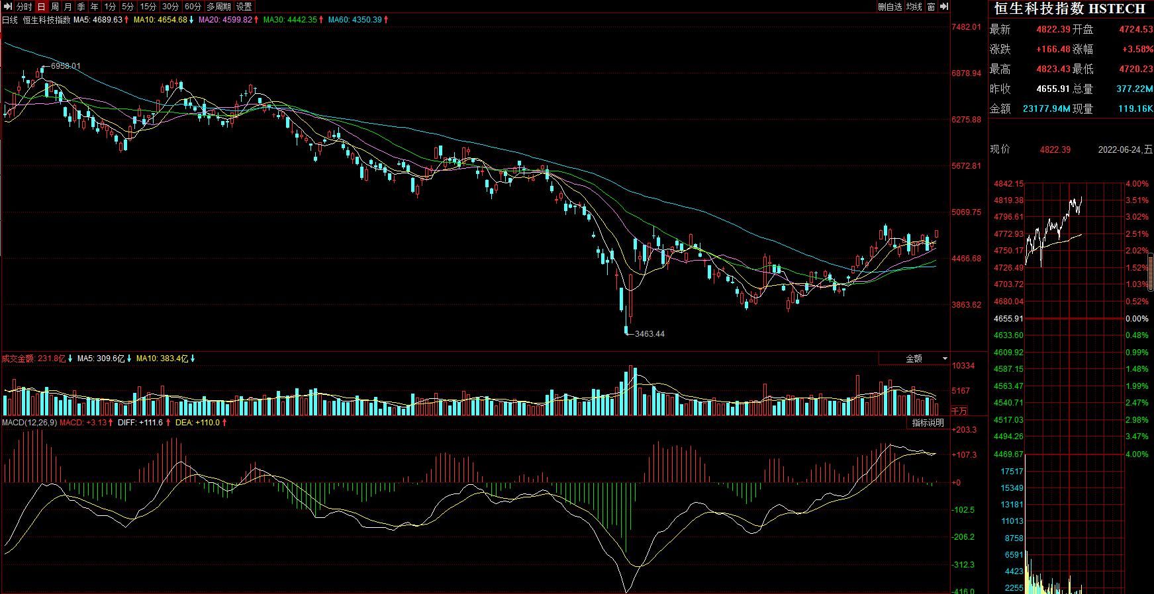
Task: Click the 现价 4822.39 value in the intraday panel
Action: click(1055, 149)
